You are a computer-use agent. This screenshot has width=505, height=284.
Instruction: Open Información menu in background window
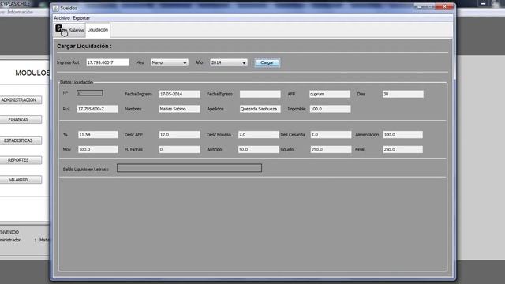coord(20,12)
